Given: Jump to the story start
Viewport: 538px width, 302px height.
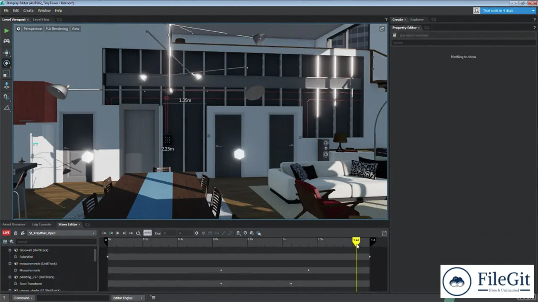Looking at the screenshot, I should [104, 233].
